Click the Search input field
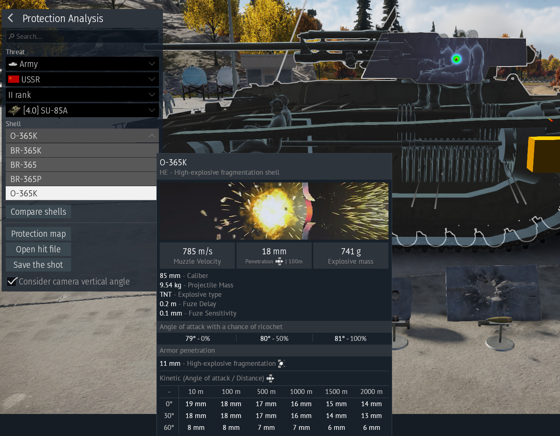Image resolution: width=560 pixels, height=436 pixels. tap(82, 36)
